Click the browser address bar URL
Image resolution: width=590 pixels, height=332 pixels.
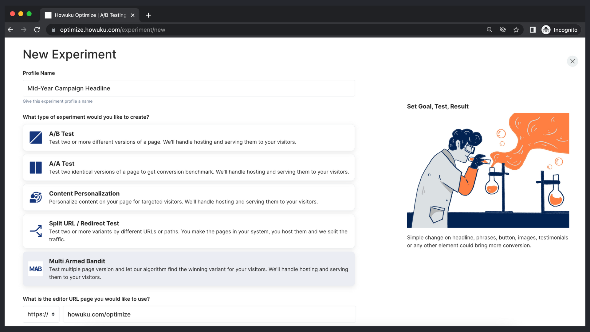[x=112, y=30]
